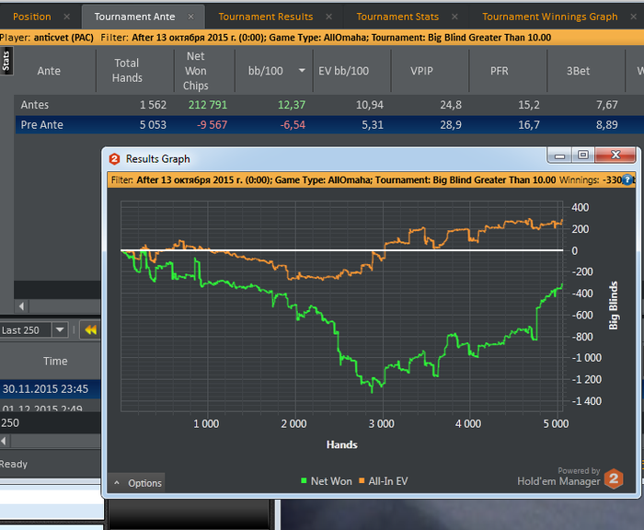Click Antes bb/100 value 12,37
This screenshot has height=530, width=644.
(292, 105)
